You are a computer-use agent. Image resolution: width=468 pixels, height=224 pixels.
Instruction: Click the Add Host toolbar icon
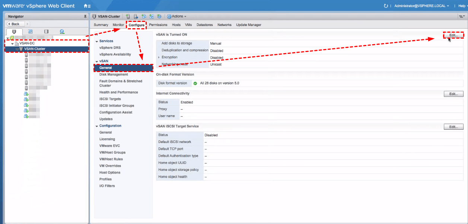tap(128, 16)
